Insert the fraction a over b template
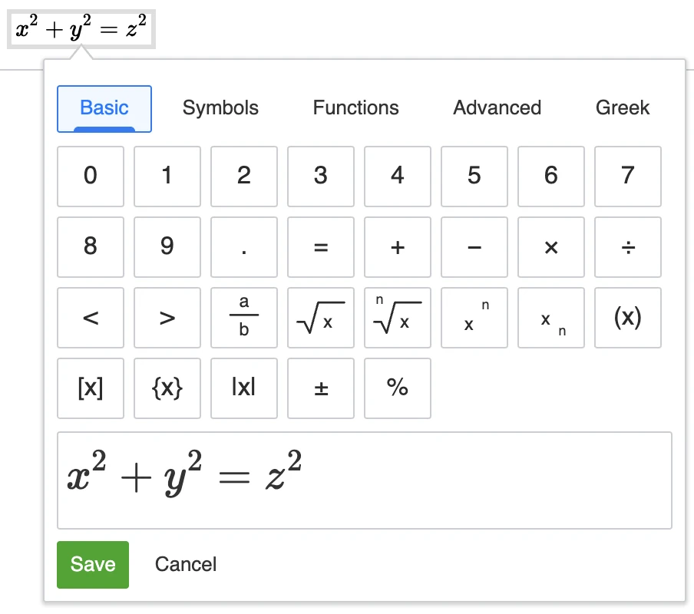Image resolution: width=694 pixels, height=614 pixels. coord(244,318)
